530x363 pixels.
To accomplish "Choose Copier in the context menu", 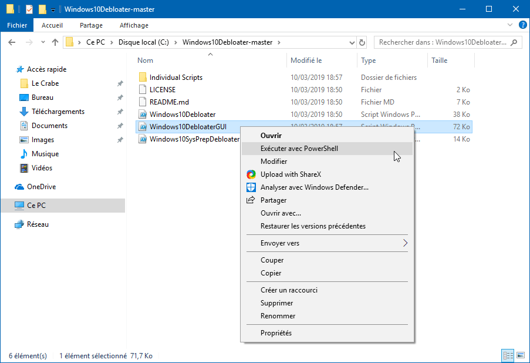I will 327,273.
